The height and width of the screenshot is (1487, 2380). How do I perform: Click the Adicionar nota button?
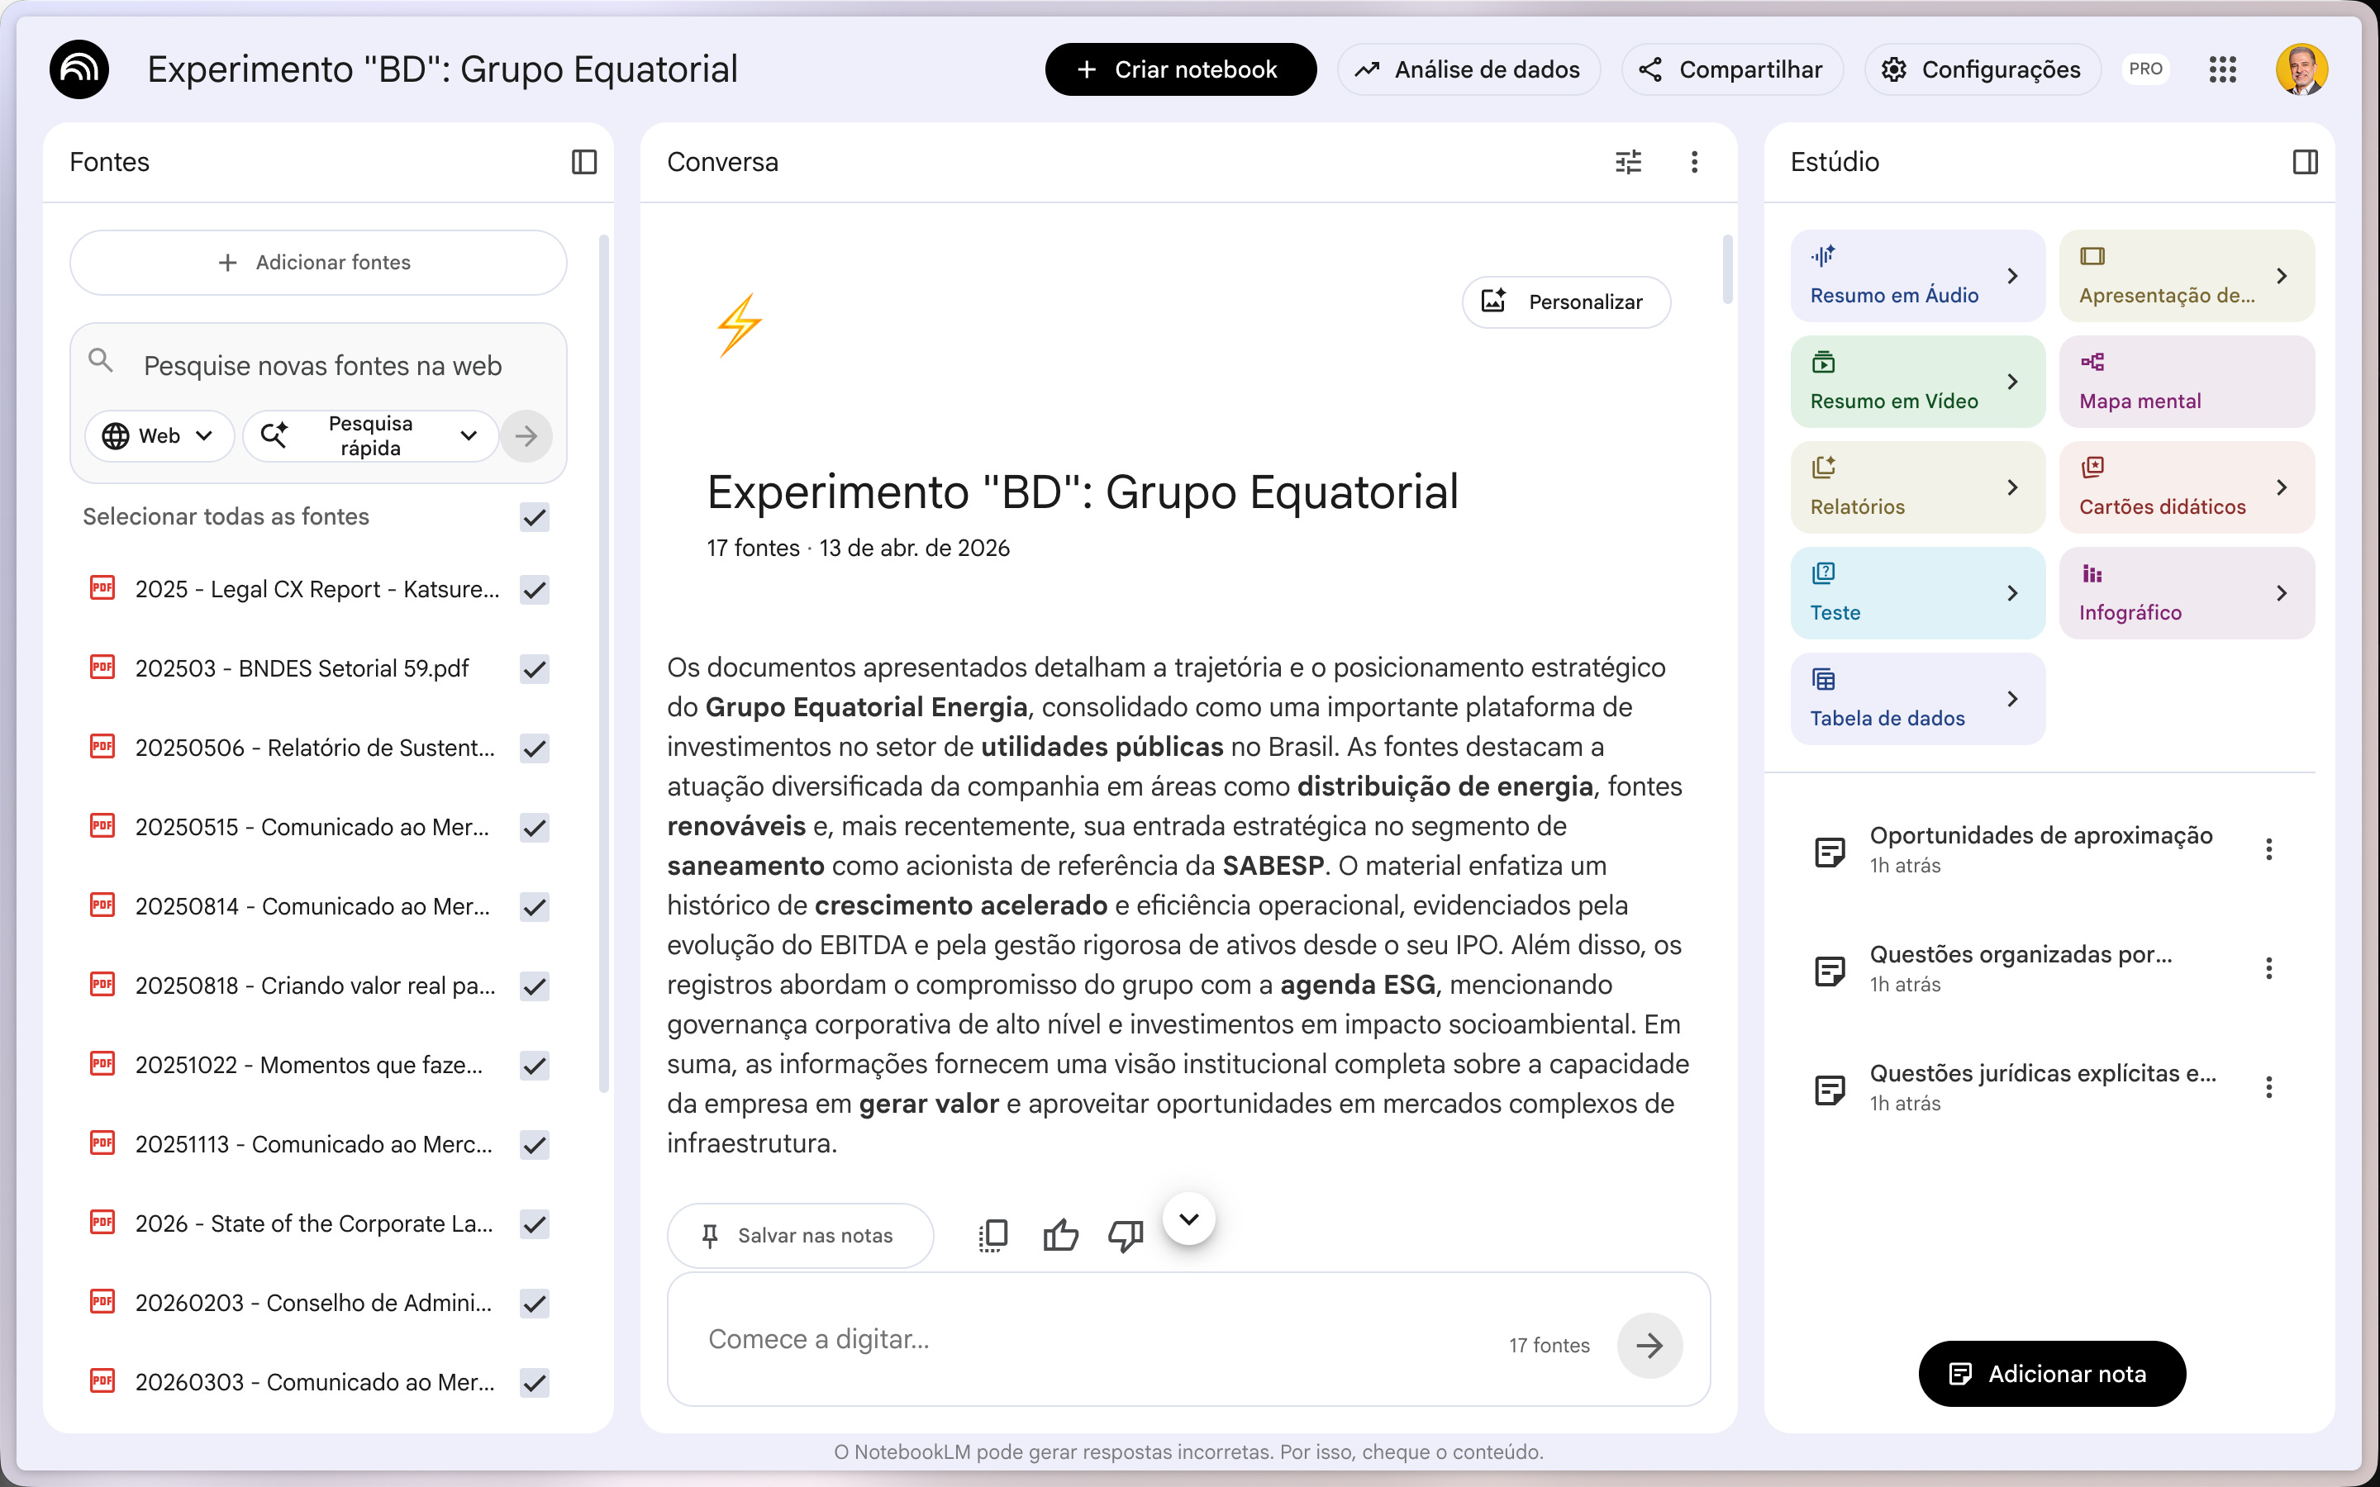tap(2052, 1374)
